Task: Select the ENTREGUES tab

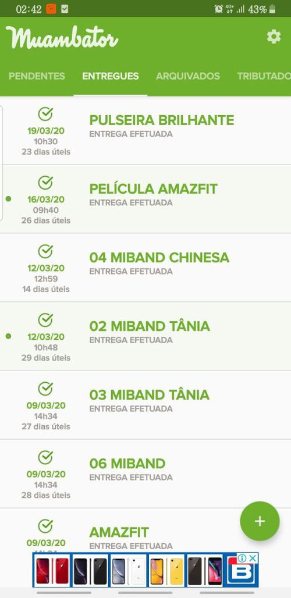Action: click(111, 76)
